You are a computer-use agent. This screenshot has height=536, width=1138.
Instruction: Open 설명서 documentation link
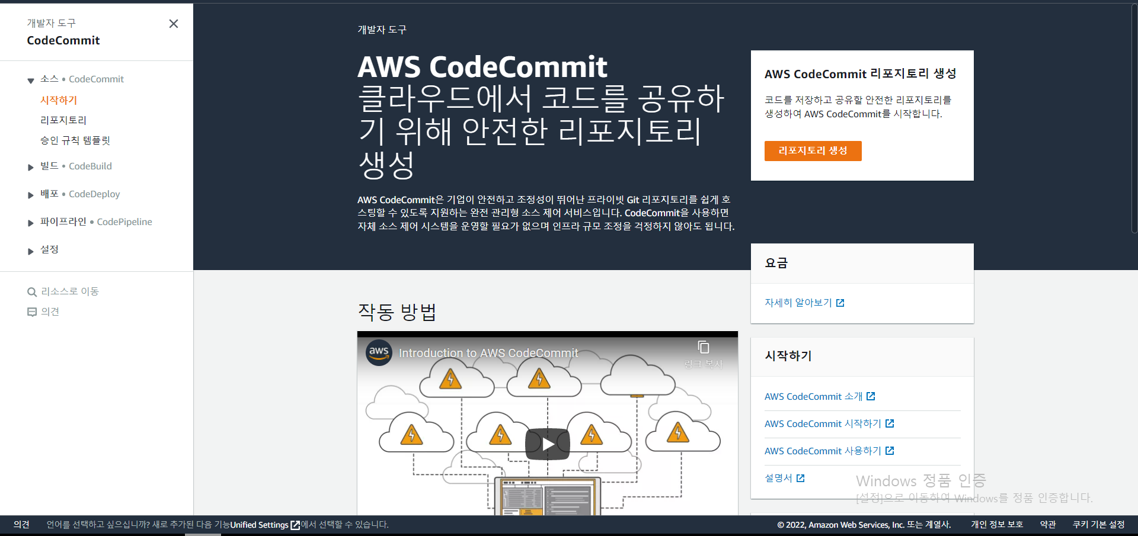click(x=778, y=478)
